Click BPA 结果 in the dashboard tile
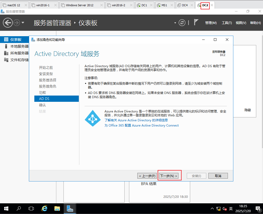 149,184
